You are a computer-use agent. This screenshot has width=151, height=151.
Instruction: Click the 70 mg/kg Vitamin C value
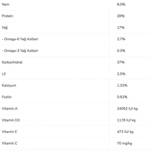tap(124, 143)
